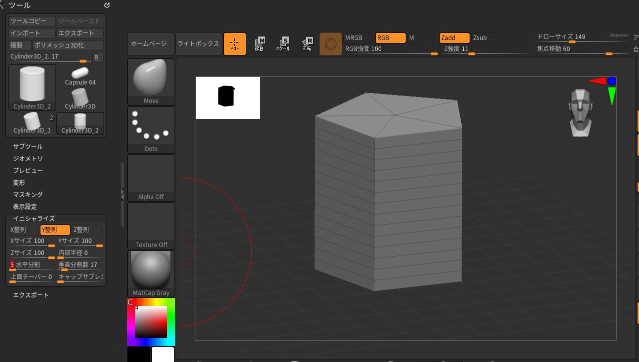Open the ライトボックス tab
Screen dimensions: 639x362
pos(198,44)
